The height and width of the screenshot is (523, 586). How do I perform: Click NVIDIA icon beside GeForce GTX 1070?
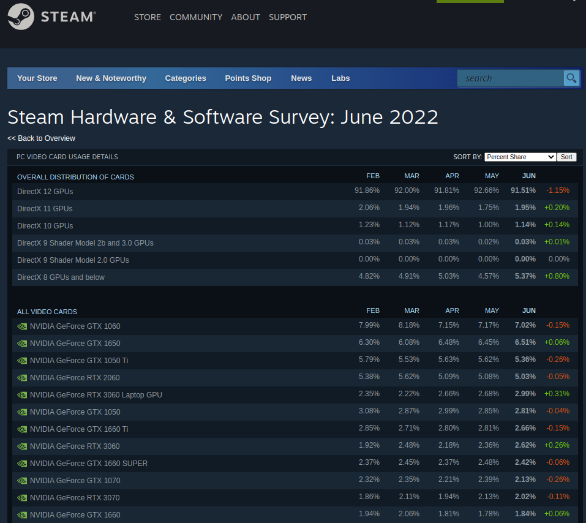[x=22, y=481]
